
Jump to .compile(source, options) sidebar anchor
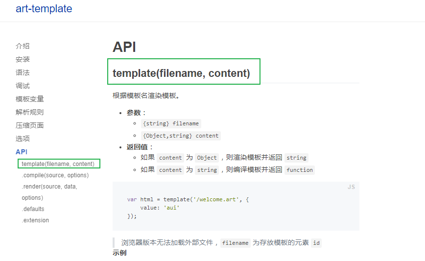(x=55, y=175)
